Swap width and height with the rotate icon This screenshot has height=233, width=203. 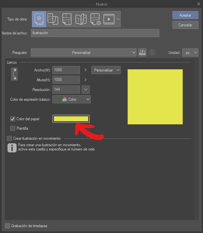[x=14, y=74]
